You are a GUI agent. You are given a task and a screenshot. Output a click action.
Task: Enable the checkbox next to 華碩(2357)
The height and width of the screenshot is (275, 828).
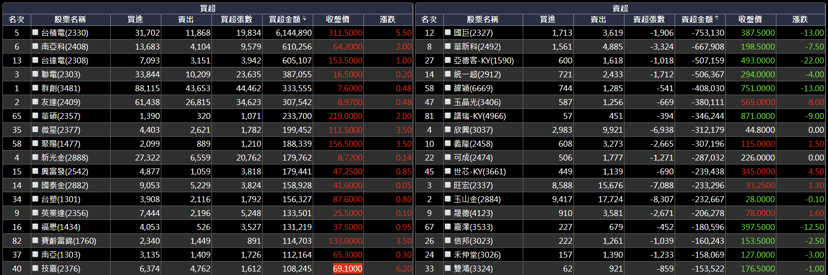35,115
